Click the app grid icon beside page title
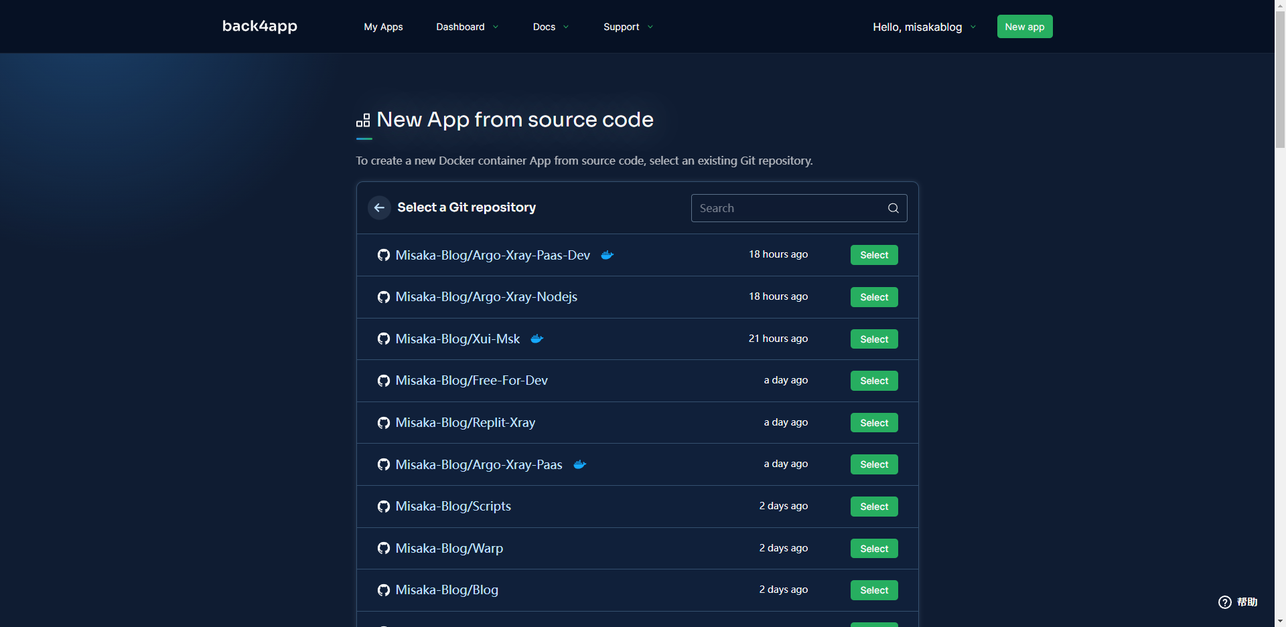 click(363, 120)
